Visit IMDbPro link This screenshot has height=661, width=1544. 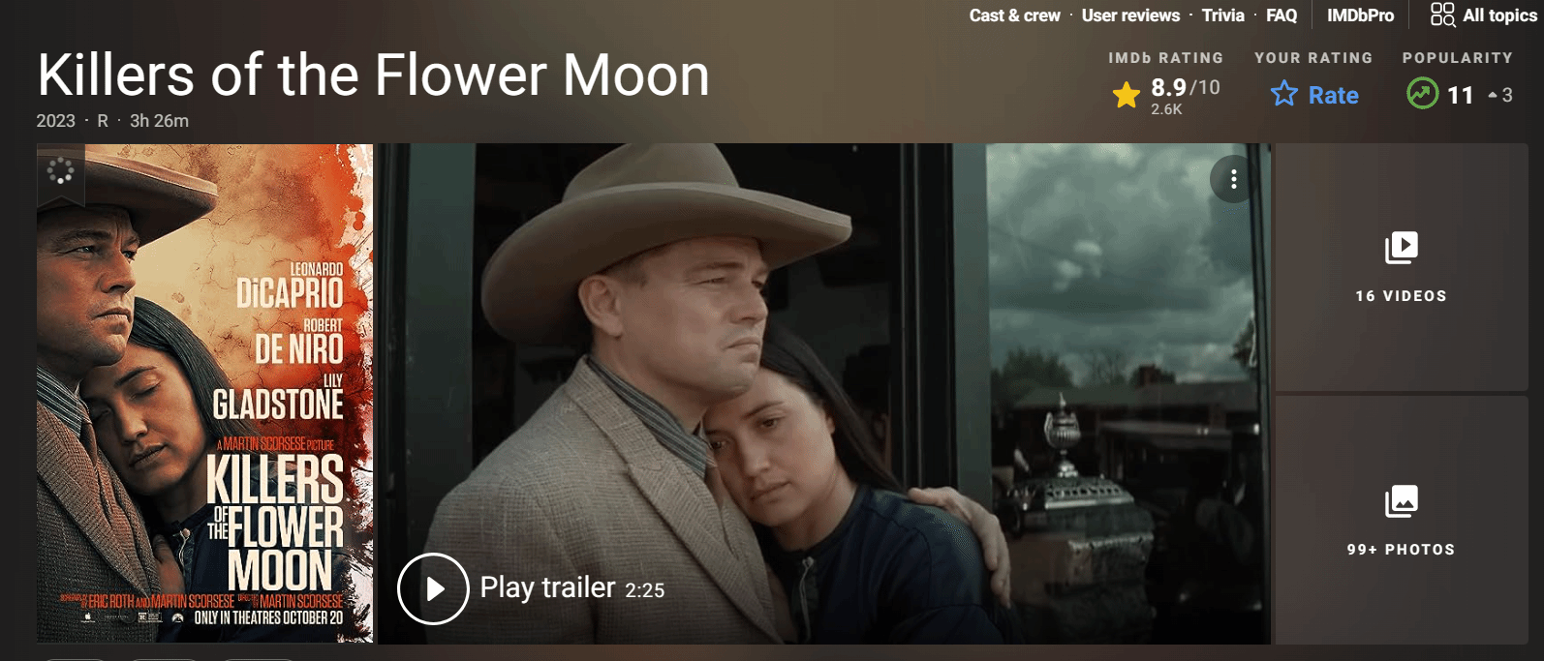tap(1360, 15)
